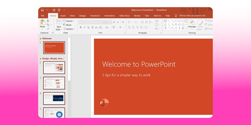Select the Right Arrow shape in gallery

[x=176, y=24]
